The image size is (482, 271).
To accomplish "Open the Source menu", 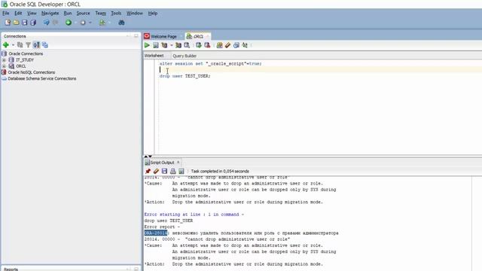I will point(83,14).
